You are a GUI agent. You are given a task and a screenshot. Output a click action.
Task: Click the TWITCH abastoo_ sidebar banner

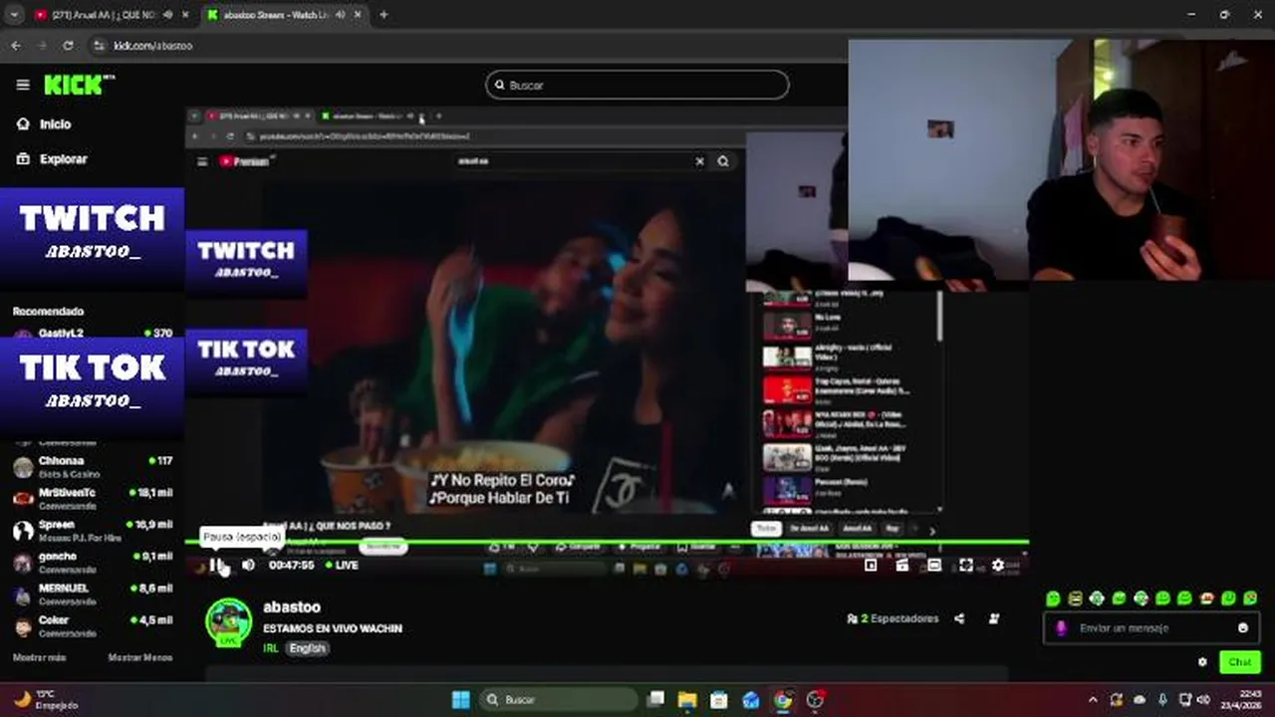pos(92,238)
